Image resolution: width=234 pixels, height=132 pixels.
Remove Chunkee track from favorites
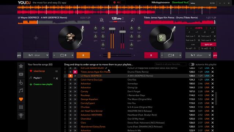click(212, 107)
